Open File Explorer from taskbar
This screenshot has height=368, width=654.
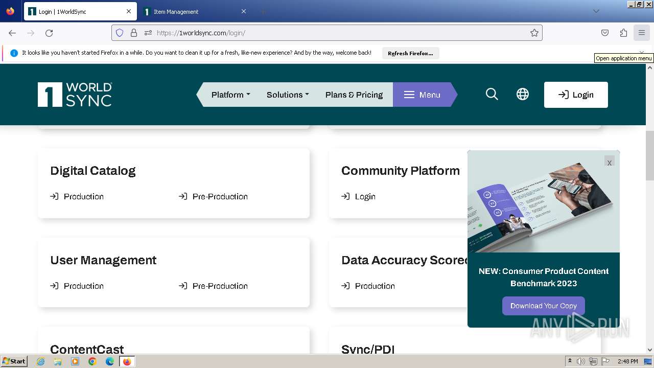point(58,361)
